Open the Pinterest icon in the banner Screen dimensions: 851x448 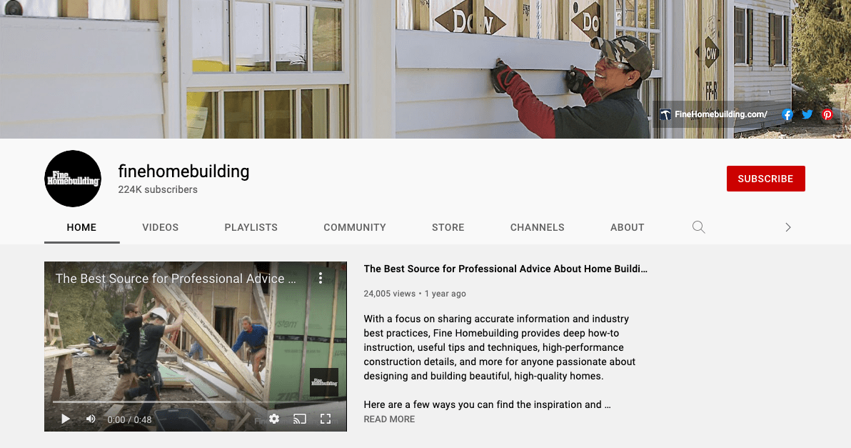pyautogui.click(x=827, y=114)
